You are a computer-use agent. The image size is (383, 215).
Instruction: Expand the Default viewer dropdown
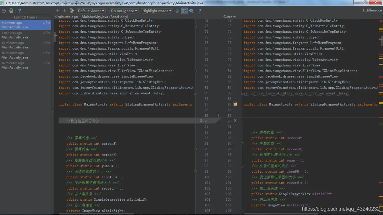tap(91, 11)
